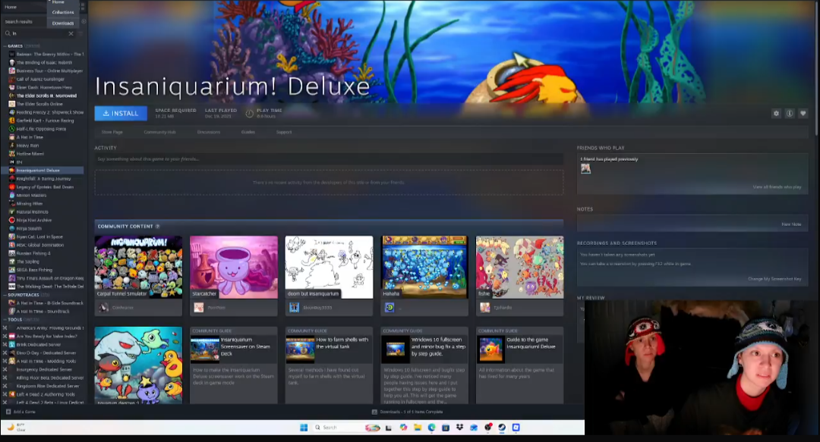Clear the library search with X icon
820x442 pixels.
pyautogui.click(x=71, y=33)
